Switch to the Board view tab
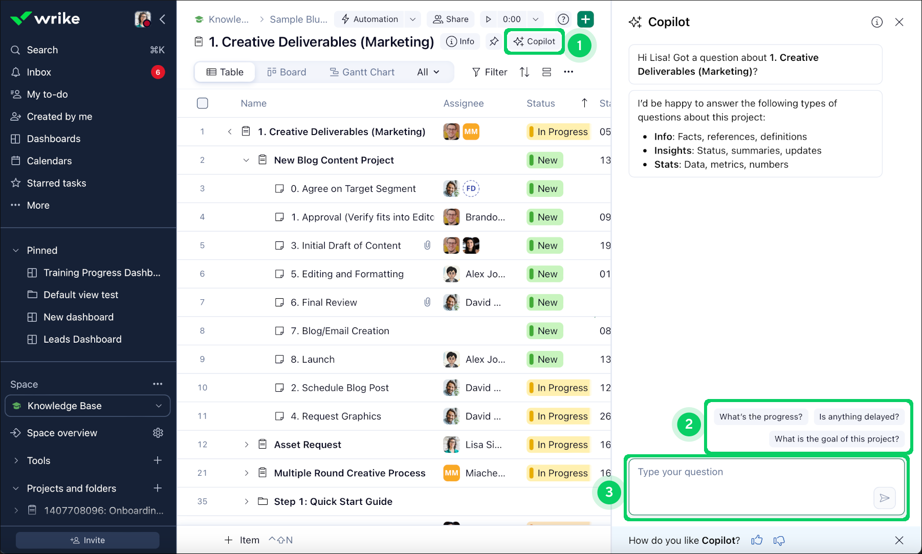This screenshot has width=922, height=554. tap(287, 72)
